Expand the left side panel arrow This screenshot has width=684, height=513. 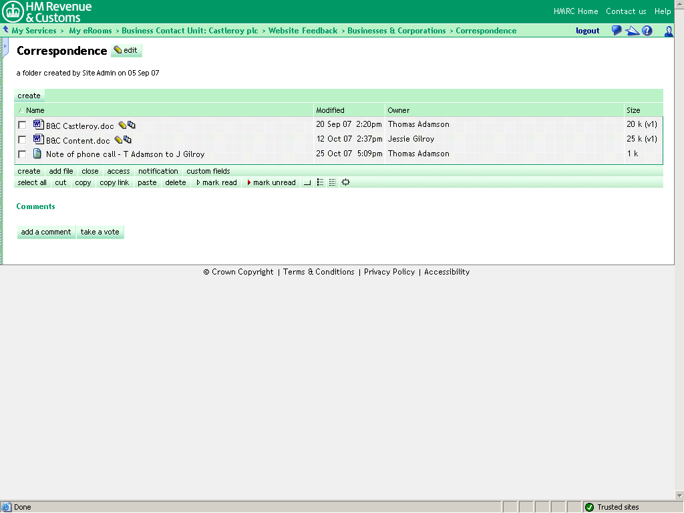pos(5,47)
